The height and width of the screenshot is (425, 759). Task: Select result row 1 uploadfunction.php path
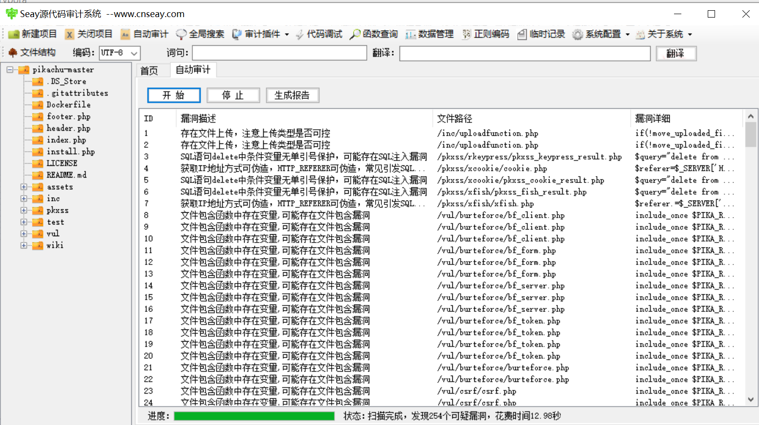tap(488, 133)
